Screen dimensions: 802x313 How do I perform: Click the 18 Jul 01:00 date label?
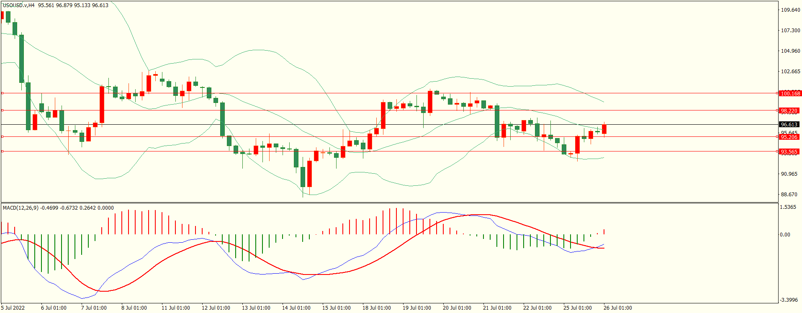coord(376,308)
